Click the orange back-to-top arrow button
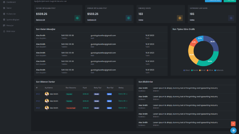Screen dimensions: 239x134 233,124
